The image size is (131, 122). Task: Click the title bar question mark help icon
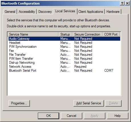(122, 3)
